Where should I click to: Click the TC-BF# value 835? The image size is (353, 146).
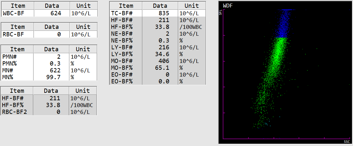(163, 13)
